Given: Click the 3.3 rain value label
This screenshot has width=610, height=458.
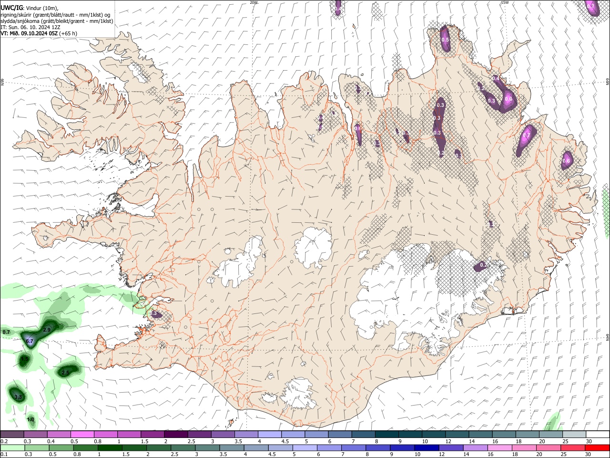Looking at the screenshot, I should [18, 397].
